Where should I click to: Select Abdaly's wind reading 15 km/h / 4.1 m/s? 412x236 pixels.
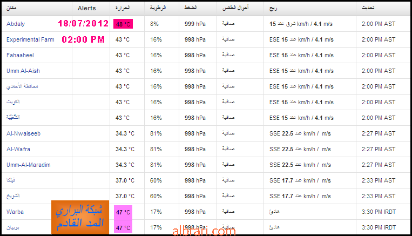(x=301, y=24)
